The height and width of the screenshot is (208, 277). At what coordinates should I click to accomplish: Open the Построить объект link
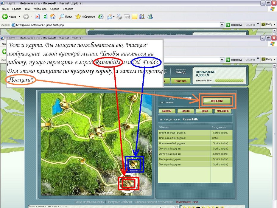(119, 202)
